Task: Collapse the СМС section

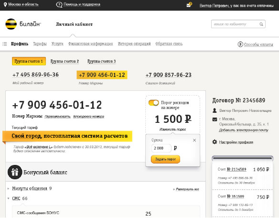Action: pyautogui.click(x=9, y=198)
